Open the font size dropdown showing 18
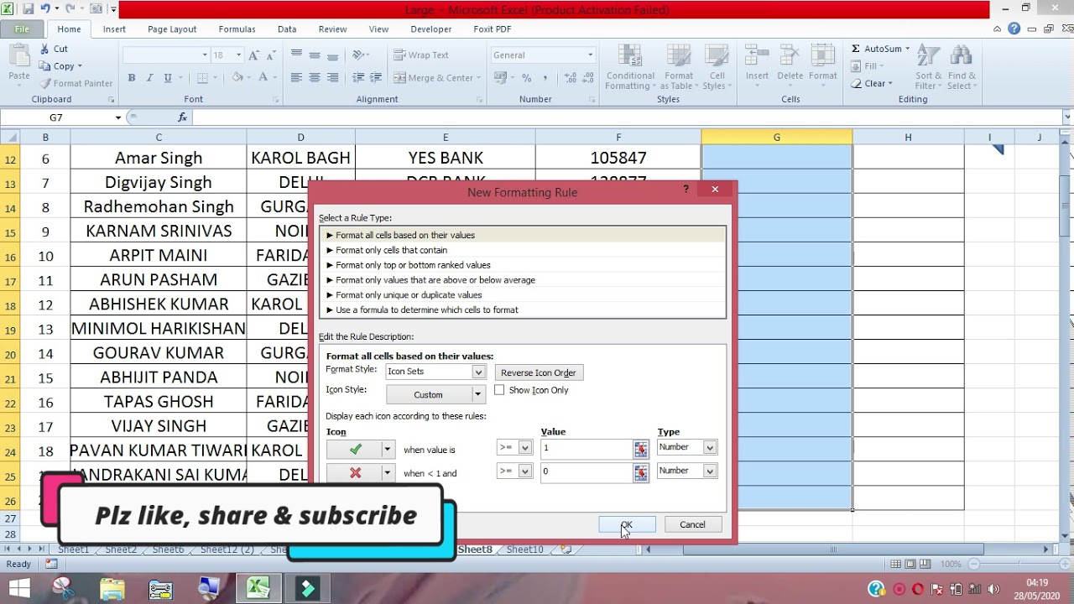Screen dimensions: 1074x604 click(238, 55)
